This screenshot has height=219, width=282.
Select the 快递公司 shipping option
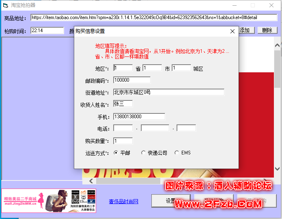tap(143, 153)
